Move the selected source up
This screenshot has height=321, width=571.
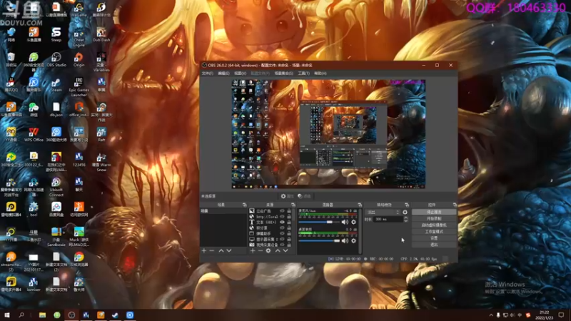tap(278, 250)
